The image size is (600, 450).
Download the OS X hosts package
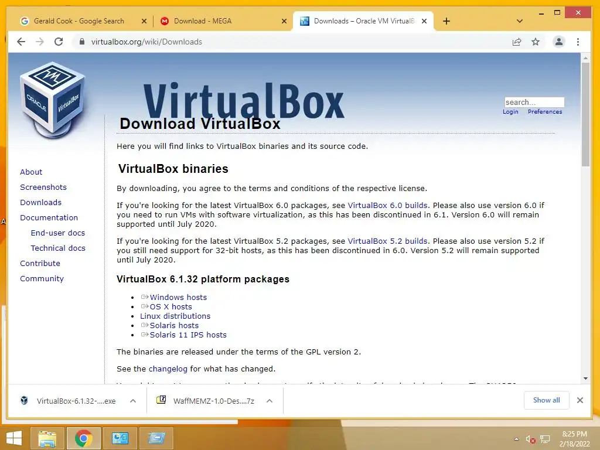click(x=171, y=307)
